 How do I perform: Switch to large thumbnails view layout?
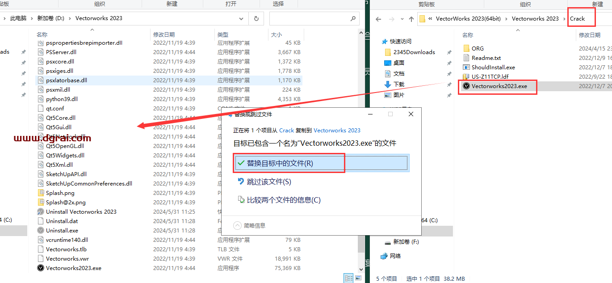(358, 278)
